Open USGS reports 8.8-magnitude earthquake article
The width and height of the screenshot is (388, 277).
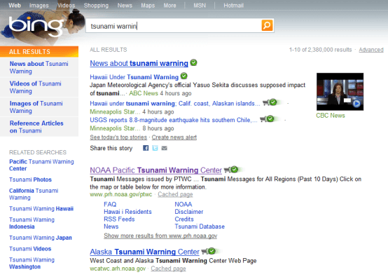tap(174, 120)
